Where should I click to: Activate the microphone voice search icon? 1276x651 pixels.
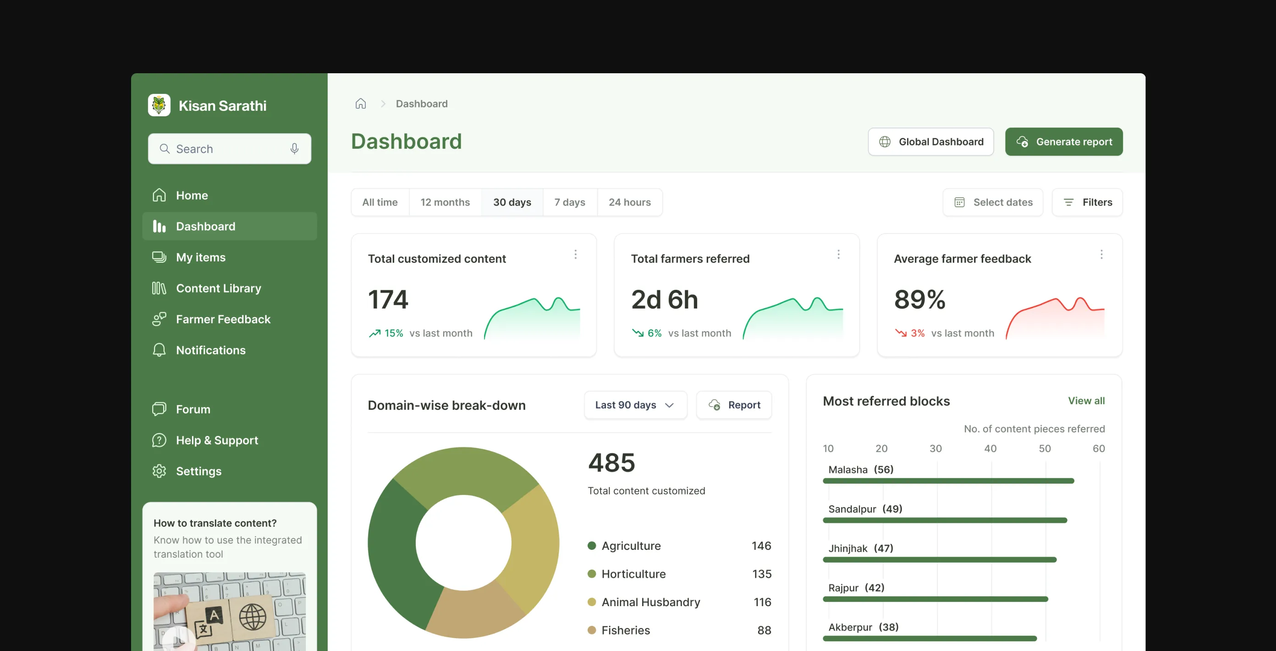[294, 149]
